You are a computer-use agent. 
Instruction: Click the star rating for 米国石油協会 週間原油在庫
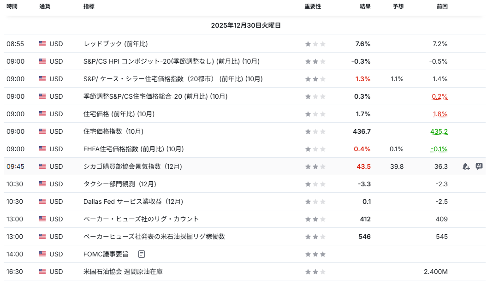click(x=315, y=272)
